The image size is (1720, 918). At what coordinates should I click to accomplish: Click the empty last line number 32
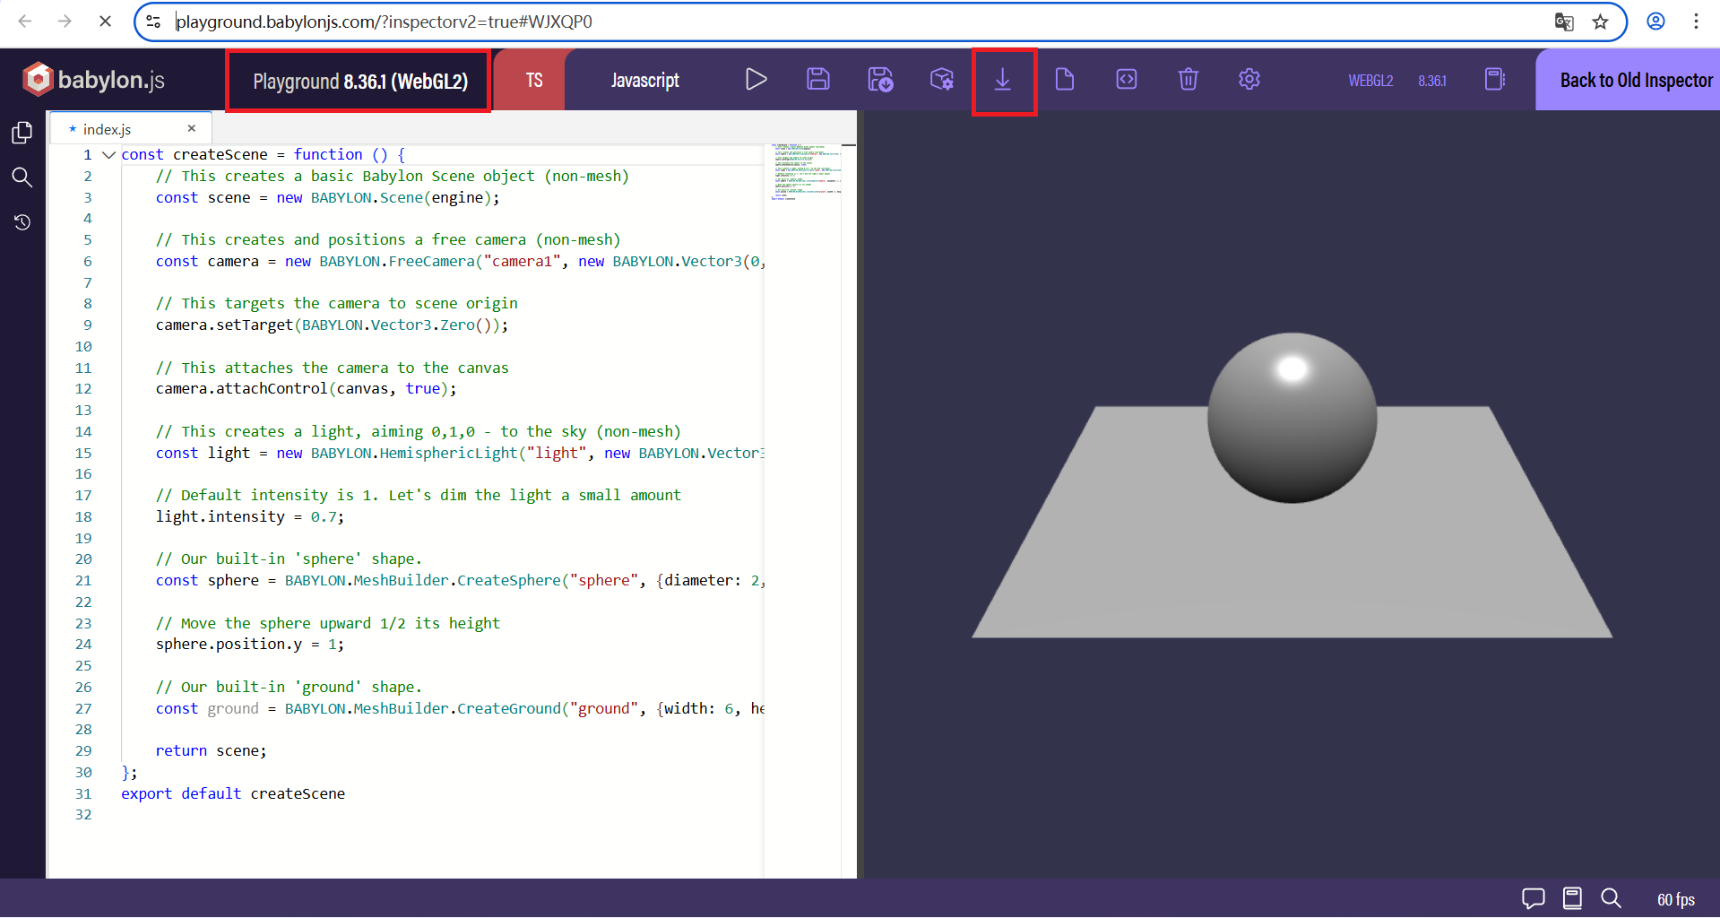(x=83, y=815)
